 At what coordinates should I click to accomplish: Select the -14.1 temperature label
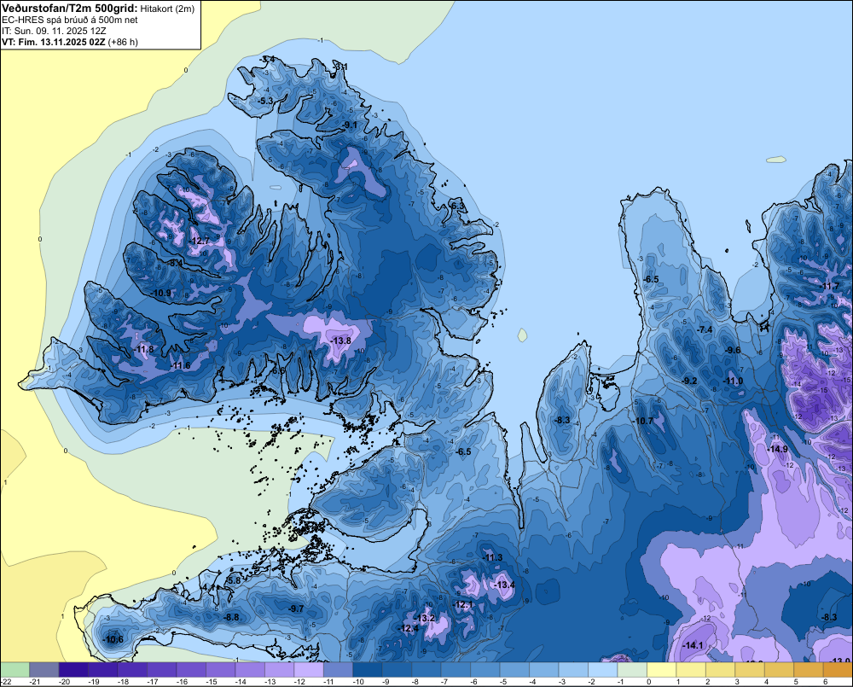(693, 646)
